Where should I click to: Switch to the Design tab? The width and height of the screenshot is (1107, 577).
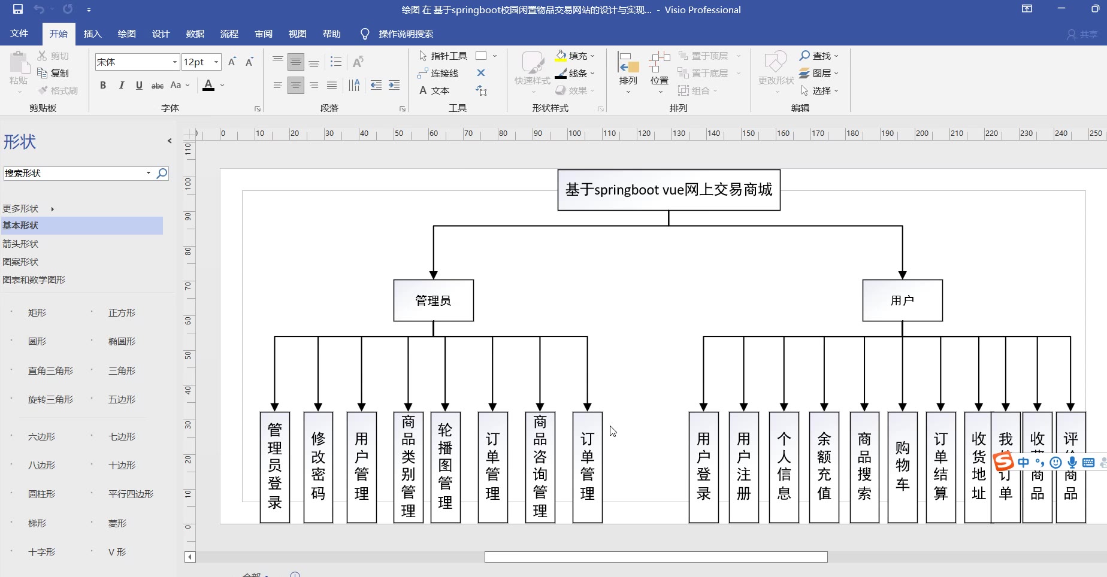[x=161, y=34]
